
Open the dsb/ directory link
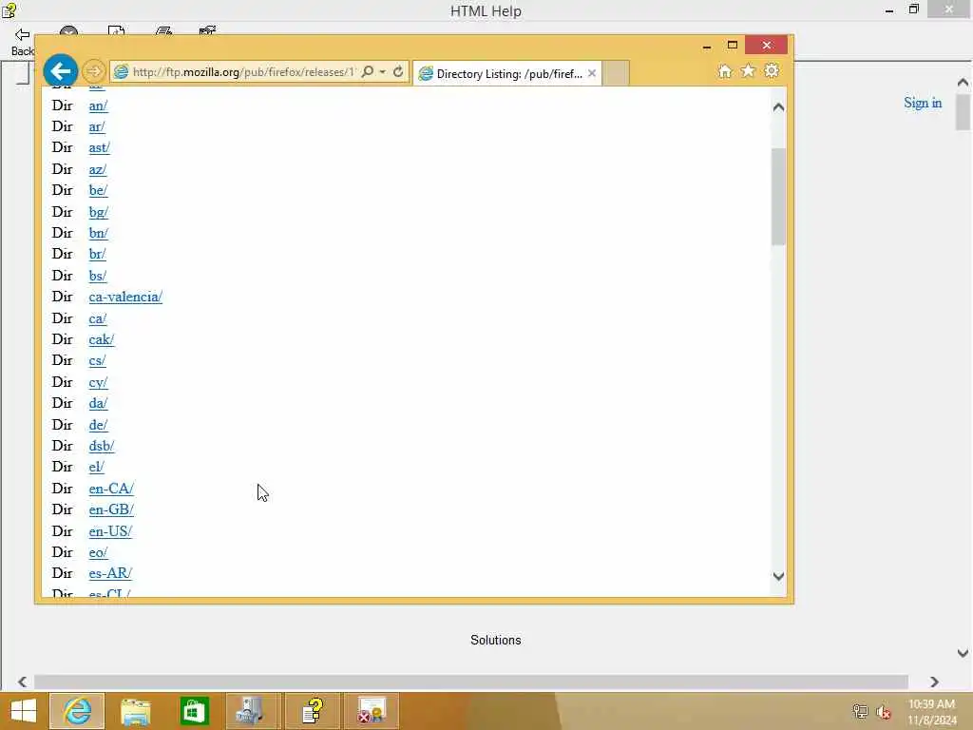(x=102, y=447)
